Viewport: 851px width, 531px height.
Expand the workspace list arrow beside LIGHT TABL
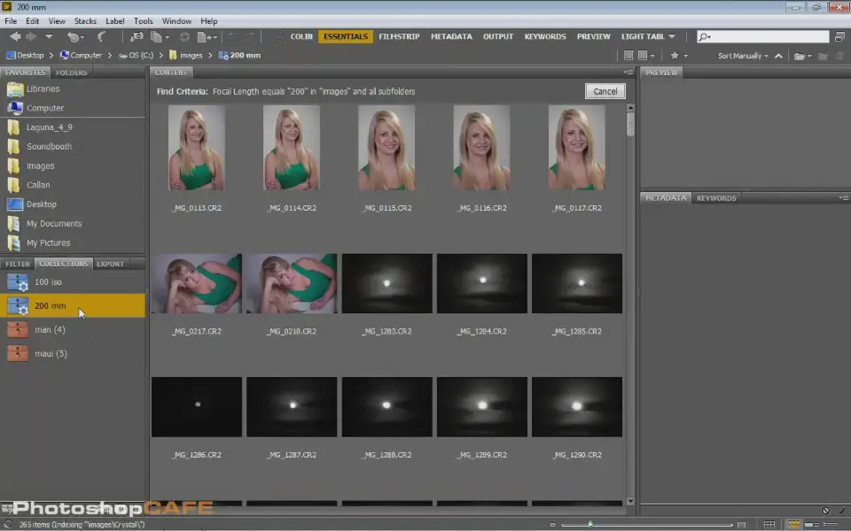pos(672,36)
